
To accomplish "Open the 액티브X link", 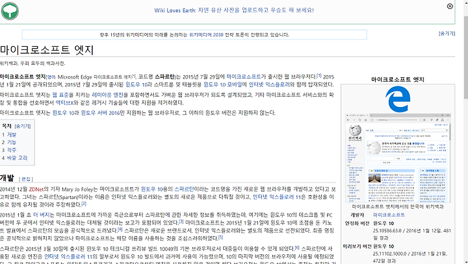I will pyautogui.click(x=64, y=102).
